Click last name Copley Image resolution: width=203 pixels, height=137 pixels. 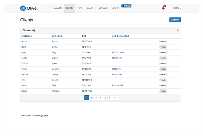pos(55,74)
